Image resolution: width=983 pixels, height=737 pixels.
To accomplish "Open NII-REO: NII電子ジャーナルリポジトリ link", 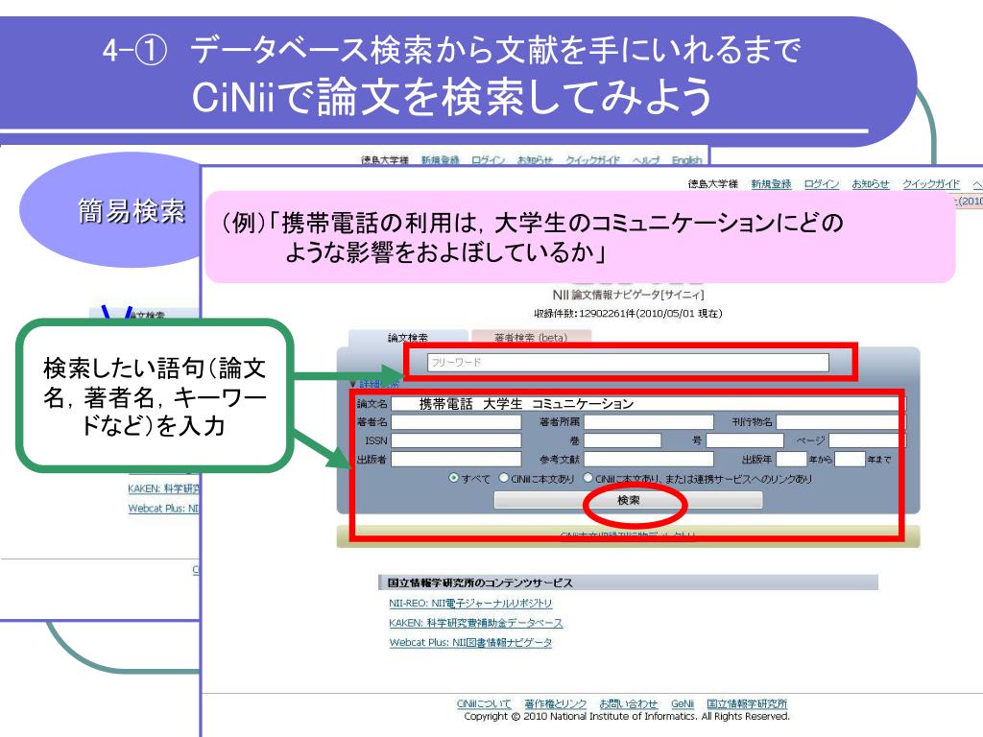I will point(470,603).
